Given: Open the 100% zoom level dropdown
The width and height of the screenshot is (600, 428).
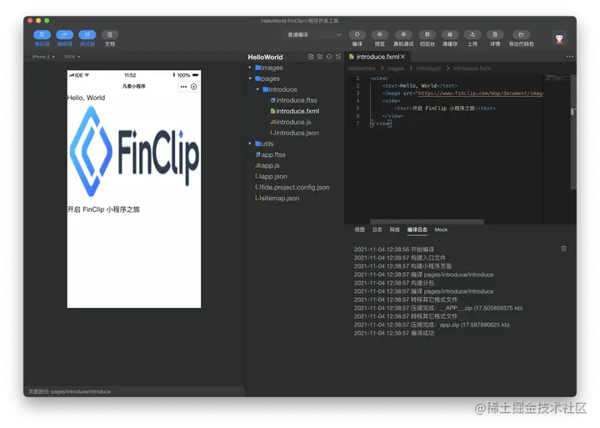Looking at the screenshot, I should 72,57.
